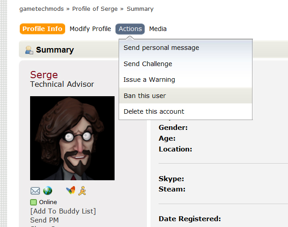Click the email envelope icon
Image resolution: width=288 pixels, height=227 pixels.
click(35, 191)
